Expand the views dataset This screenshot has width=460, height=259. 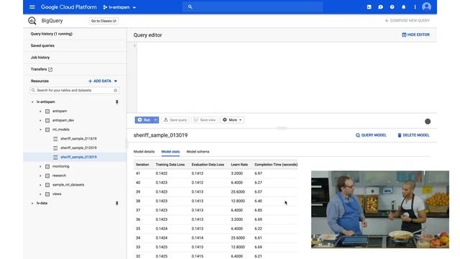click(x=40, y=194)
